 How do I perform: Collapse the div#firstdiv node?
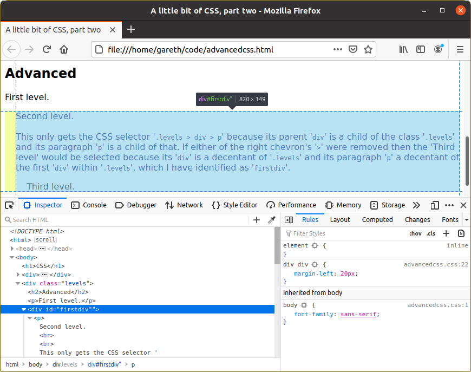[x=24, y=309]
